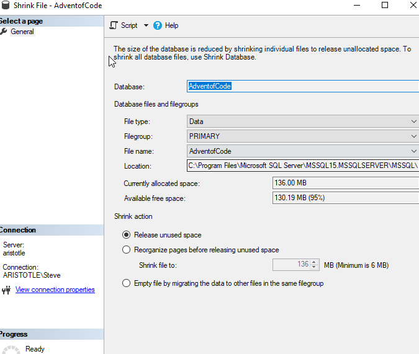Select Reorganize pages before releasing unused space
This screenshot has width=419, height=354.
tap(127, 250)
